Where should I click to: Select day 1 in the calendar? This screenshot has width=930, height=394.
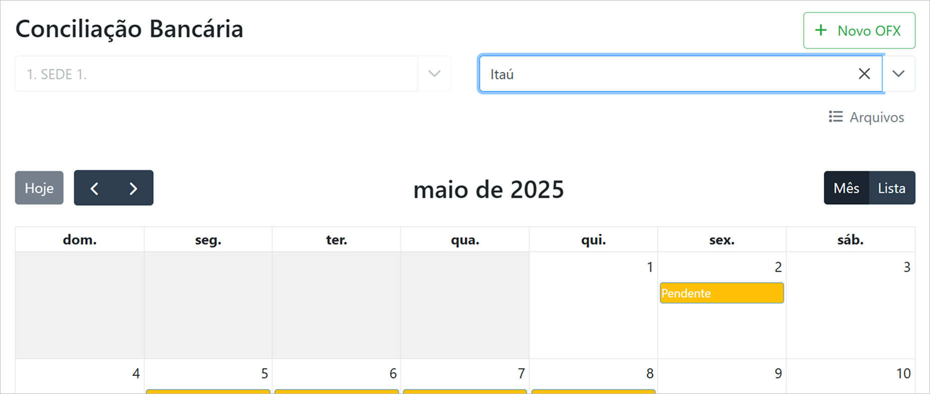649,267
